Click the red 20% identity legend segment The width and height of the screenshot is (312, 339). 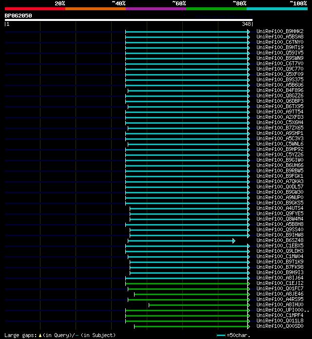35,9
